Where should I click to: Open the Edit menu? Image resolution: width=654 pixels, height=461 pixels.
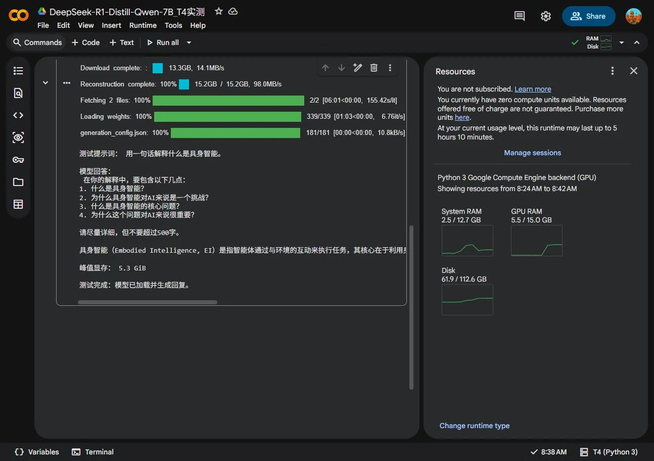[x=64, y=25]
